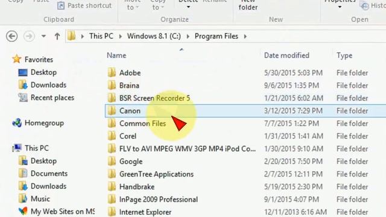Select the Handbrake folder
Viewport: 386px width, 217px height.
click(x=137, y=187)
